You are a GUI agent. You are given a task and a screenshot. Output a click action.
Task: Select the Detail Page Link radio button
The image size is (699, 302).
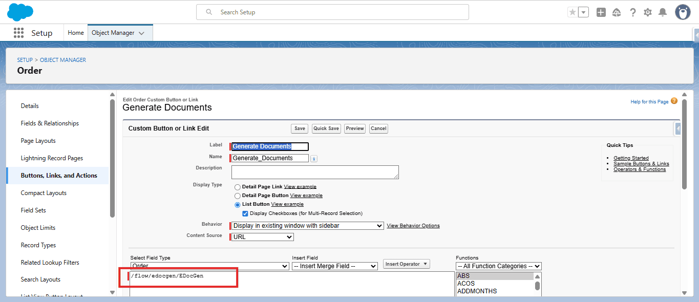pos(238,187)
